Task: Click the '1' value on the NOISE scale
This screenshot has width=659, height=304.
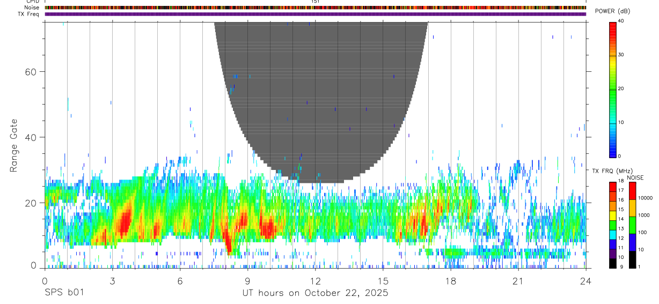Action: (640, 267)
